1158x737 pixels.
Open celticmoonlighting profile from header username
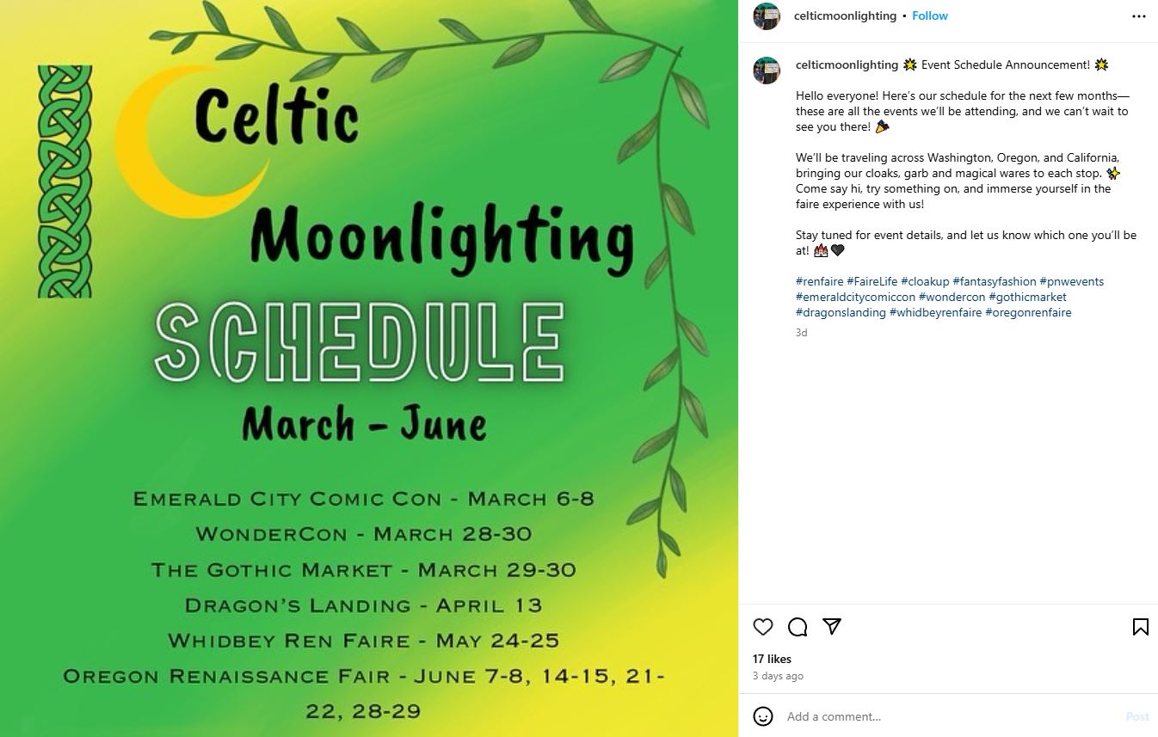(x=845, y=15)
